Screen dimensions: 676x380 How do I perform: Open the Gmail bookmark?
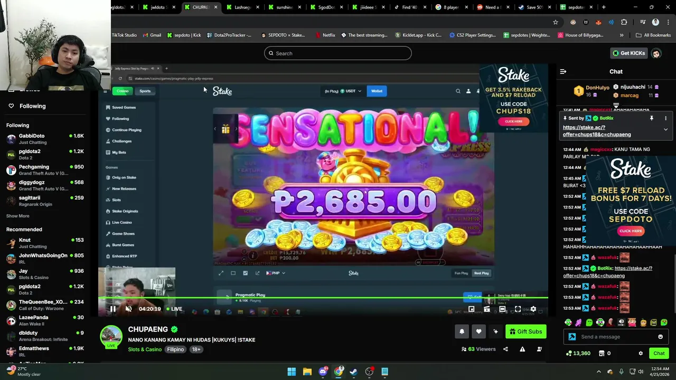[x=151, y=35]
